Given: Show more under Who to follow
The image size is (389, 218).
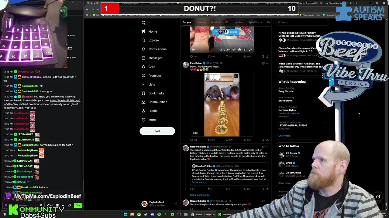Looking at the screenshot, I should [x=284, y=183].
